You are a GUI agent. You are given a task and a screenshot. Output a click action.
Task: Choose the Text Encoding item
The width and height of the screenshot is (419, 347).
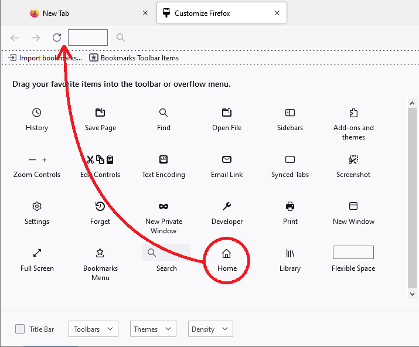163,166
